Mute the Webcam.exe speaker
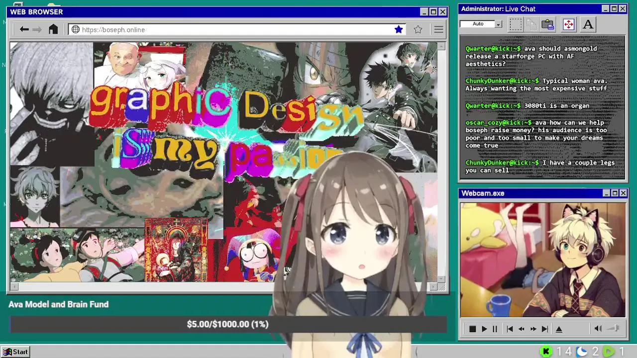This screenshot has width=637, height=358. click(598, 328)
